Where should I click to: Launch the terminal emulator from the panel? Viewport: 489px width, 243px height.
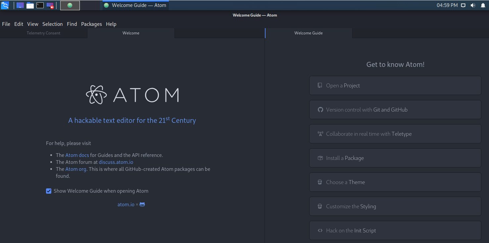coord(40,5)
